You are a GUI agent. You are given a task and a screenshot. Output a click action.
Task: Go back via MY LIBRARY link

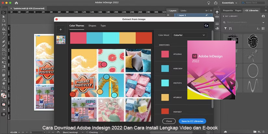tap(230, 16)
